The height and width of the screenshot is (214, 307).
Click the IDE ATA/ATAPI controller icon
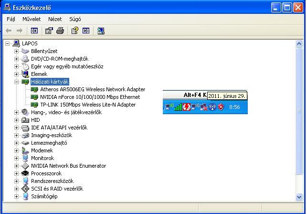click(25, 128)
